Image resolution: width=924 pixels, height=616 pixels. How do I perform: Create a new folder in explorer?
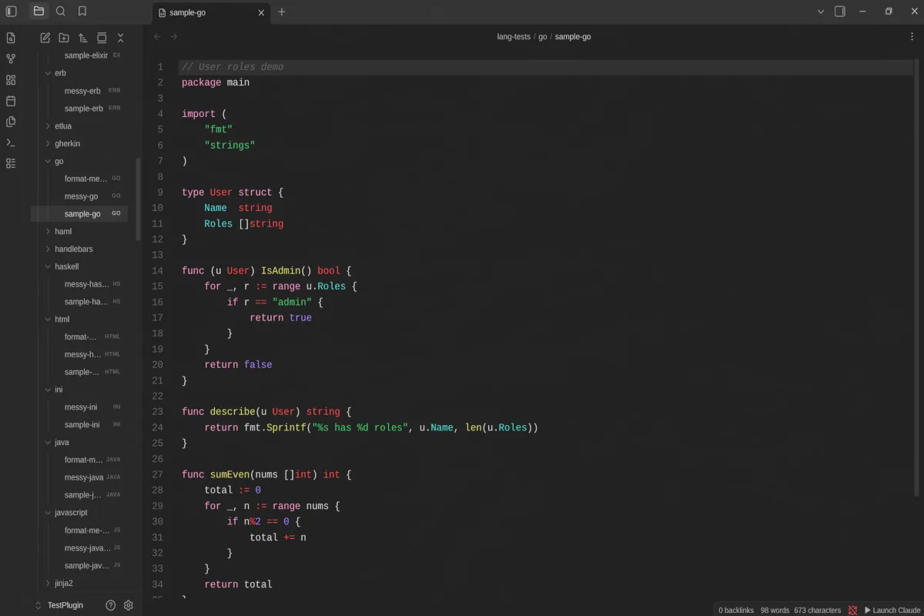click(64, 38)
